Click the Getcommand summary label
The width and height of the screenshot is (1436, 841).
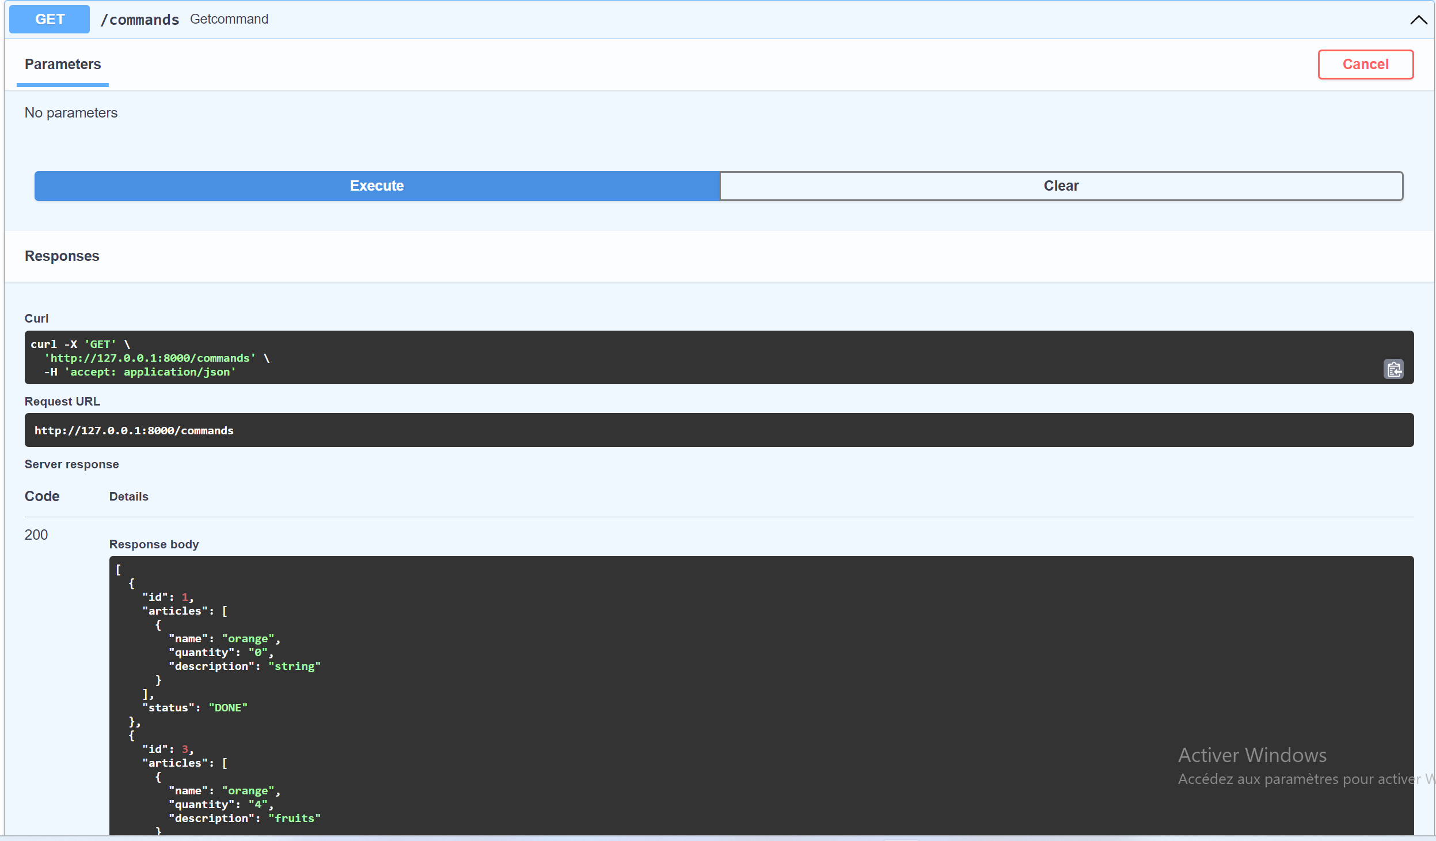pyautogui.click(x=229, y=19)
